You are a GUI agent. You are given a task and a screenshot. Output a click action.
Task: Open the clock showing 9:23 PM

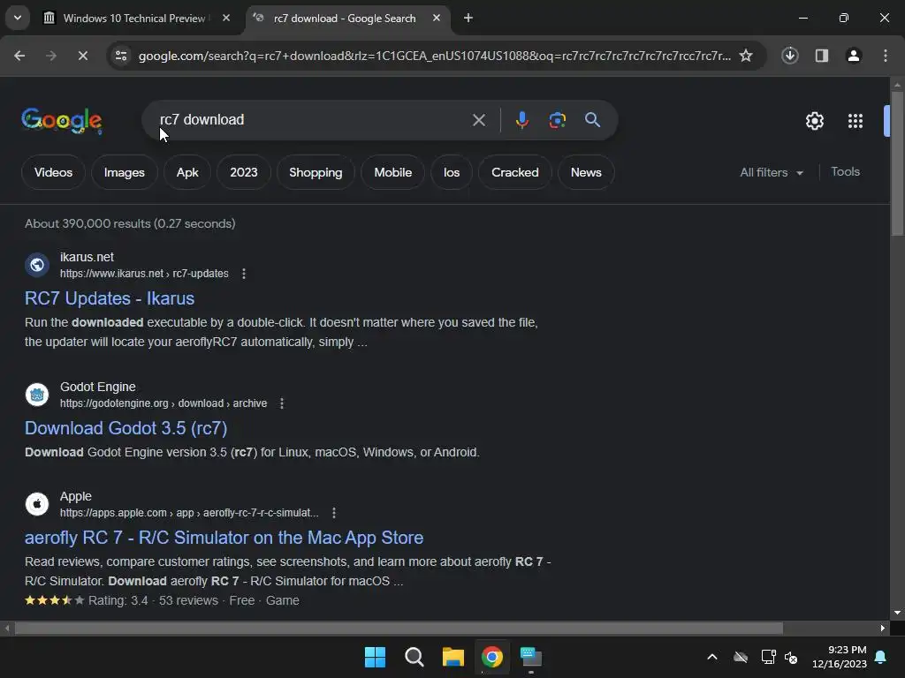840,657
